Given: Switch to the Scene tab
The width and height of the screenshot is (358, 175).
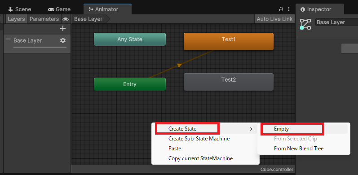Looking at the screenshot, I should (x=20, y=9).
